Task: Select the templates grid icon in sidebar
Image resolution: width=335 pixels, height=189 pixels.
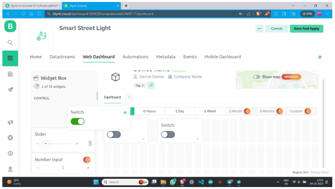Action: (x=11, y=58)
